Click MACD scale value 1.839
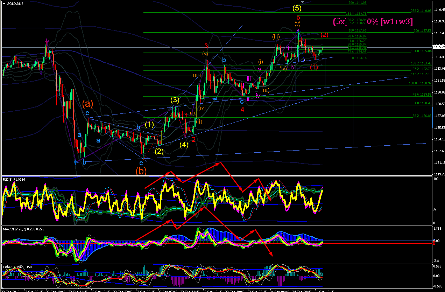 click(438, 229)
